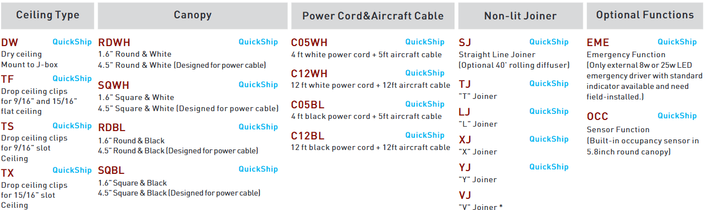Select the TJ "T" Joiner code
The height and width of the screenshot is (210, 710).
click(x=465, y=84)
